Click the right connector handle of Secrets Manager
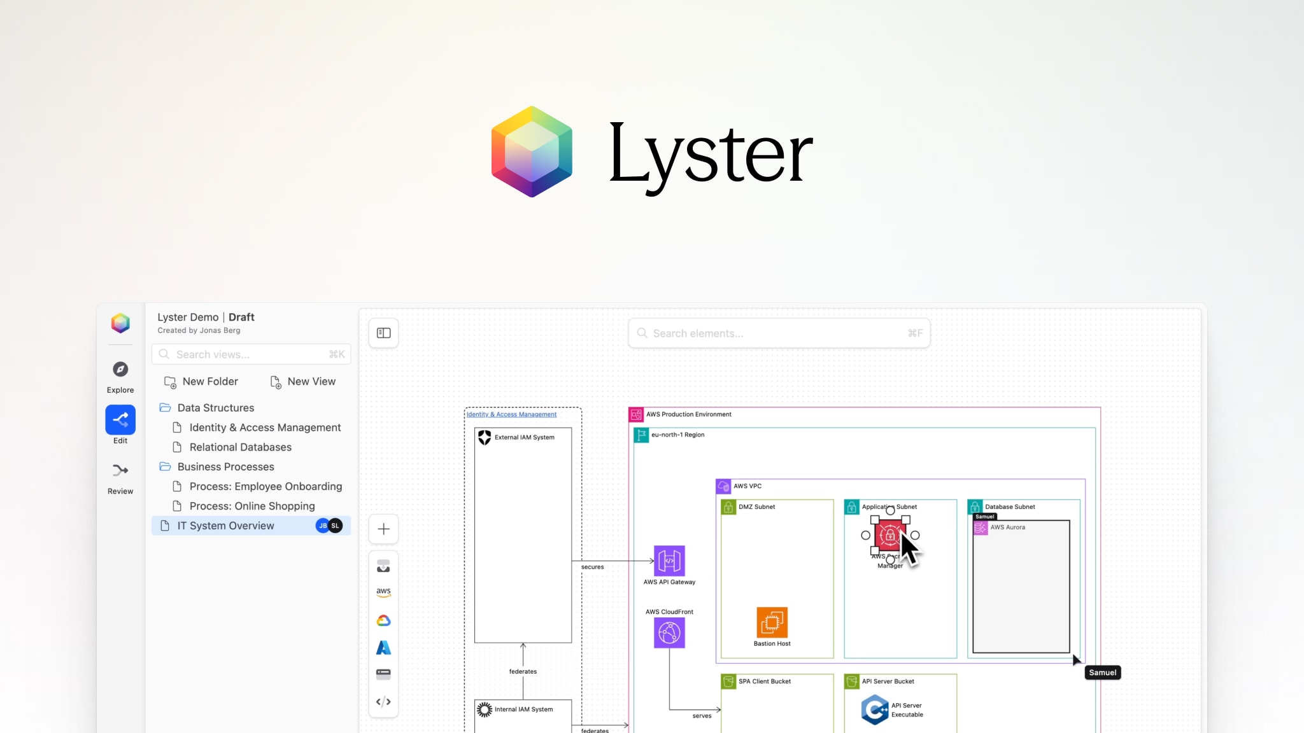 point(915,536)
